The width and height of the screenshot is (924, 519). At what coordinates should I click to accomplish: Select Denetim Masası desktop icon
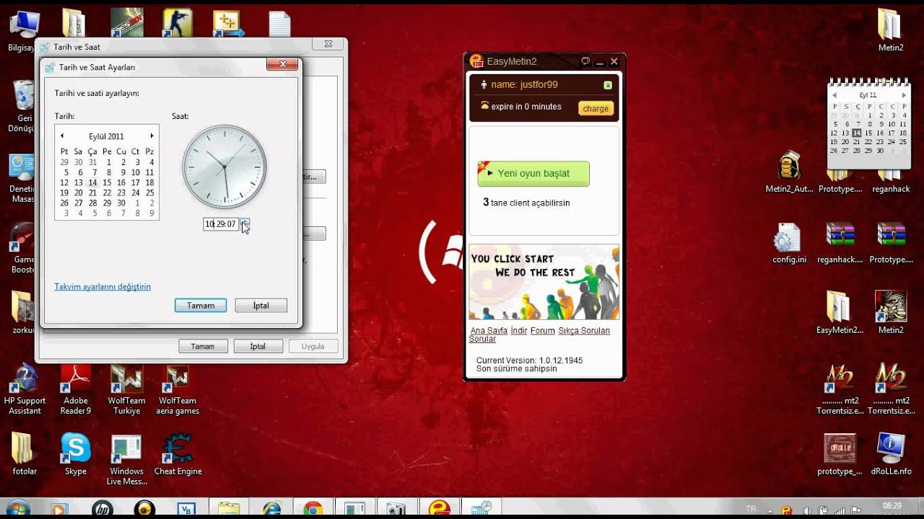[24, 177]
